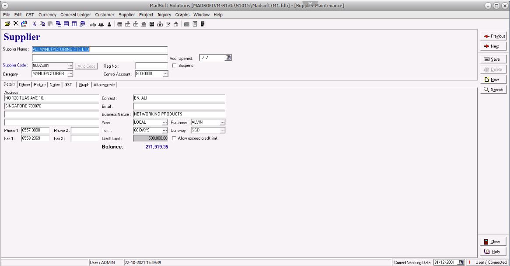Viewport: 510px width, 266px height.
Task: Switch to the Attachments tab
Action: (104, 85)
